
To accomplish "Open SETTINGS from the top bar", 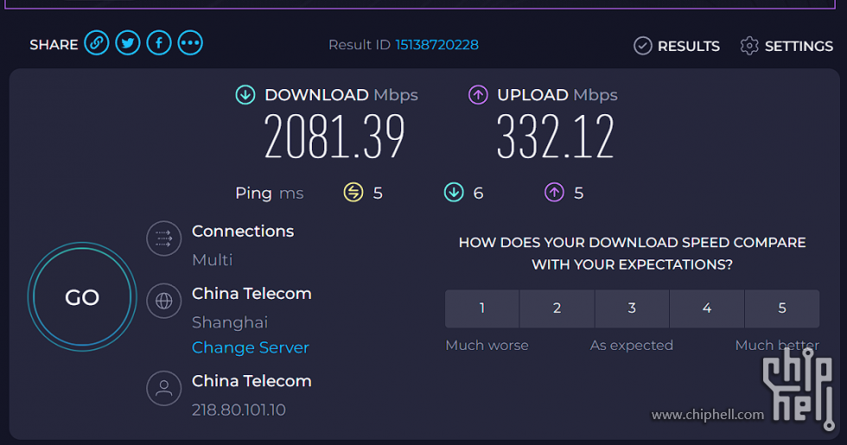I will [x=787, y=46].
